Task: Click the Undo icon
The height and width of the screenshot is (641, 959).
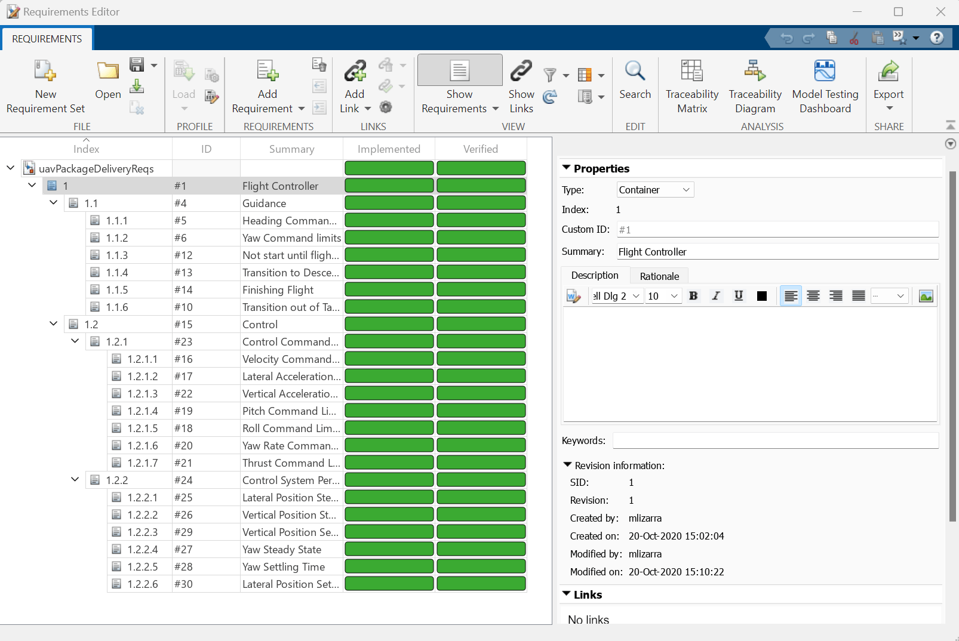Action: pos(788,37)
